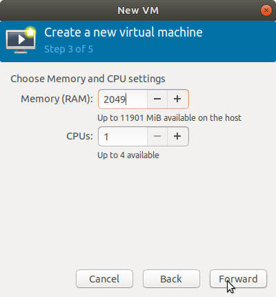Click Forward to continue to step 4
Image resolution: width=276 pixels, height=297 pixels.
coord(238,279)
